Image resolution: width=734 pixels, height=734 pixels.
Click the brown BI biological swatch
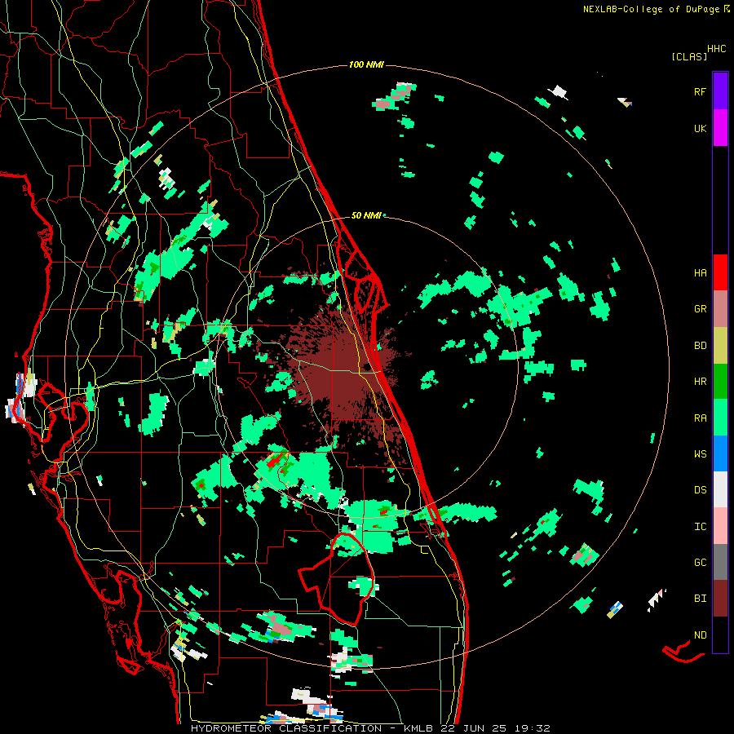(720, 599)
